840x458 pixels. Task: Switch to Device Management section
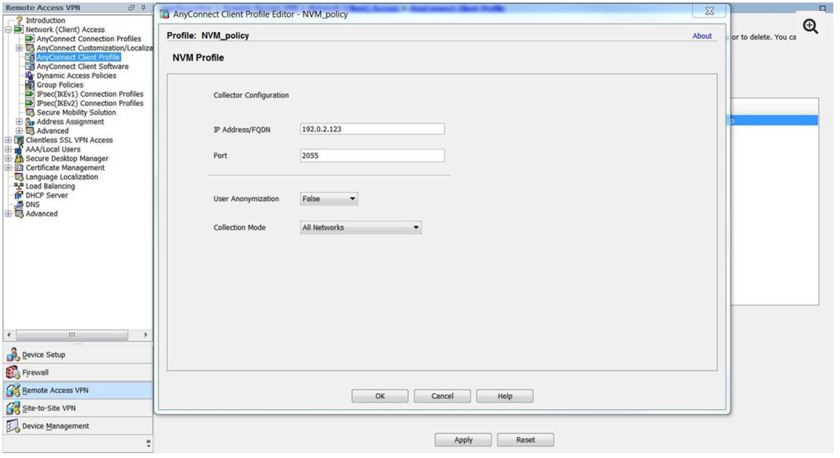click(78, 426)
